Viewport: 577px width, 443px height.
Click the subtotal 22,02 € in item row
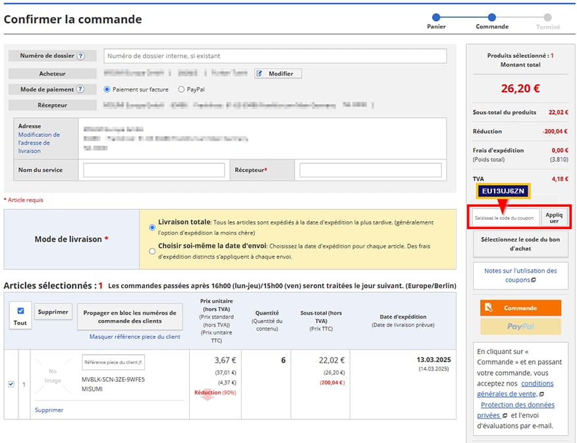coord(332,360)
